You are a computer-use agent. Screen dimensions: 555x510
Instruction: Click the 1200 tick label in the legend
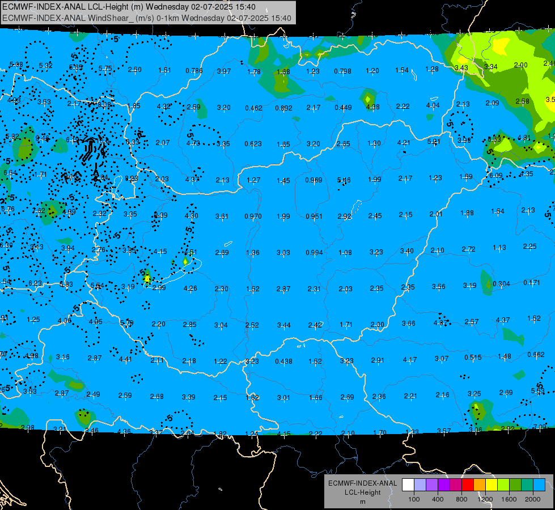(485, 499)
